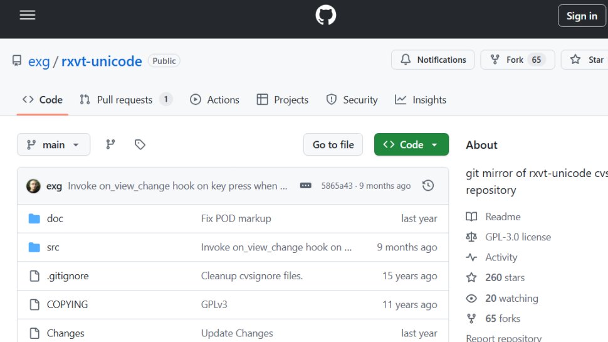Expand the main branch dropdown
Screen dimensions: 608x342
(53, 144)
